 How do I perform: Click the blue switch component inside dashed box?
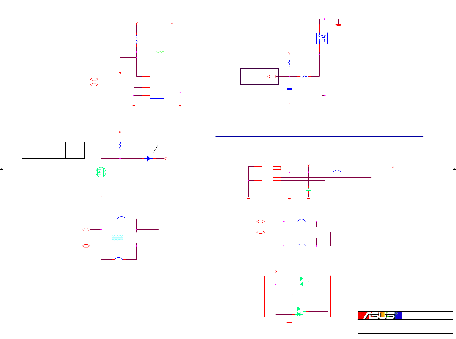(322, 38)
